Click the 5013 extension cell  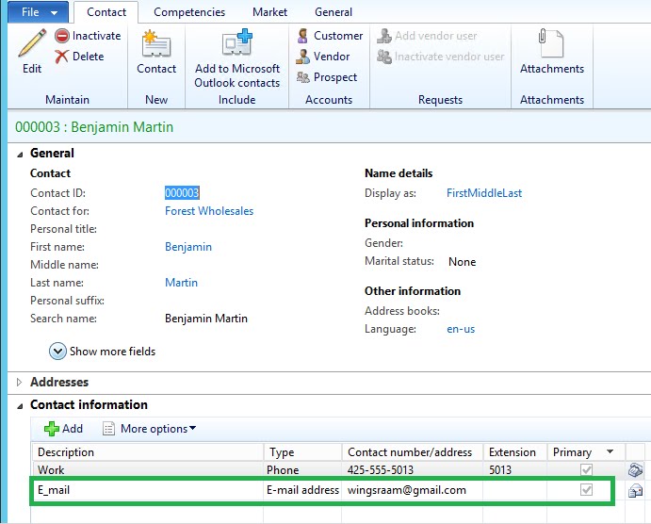pyautogui.click(x=514, y=470)
